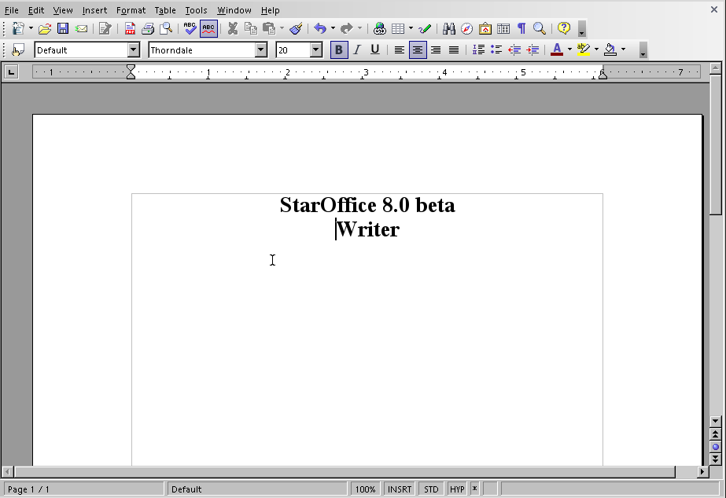This screenshot has height=498, width=726.
Task: Toggle Italic formatting
Action: tap(357, 50)
